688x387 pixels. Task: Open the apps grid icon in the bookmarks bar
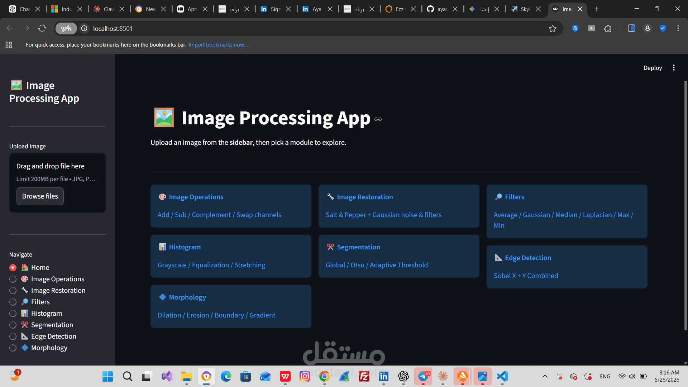[x=9, y=45]
